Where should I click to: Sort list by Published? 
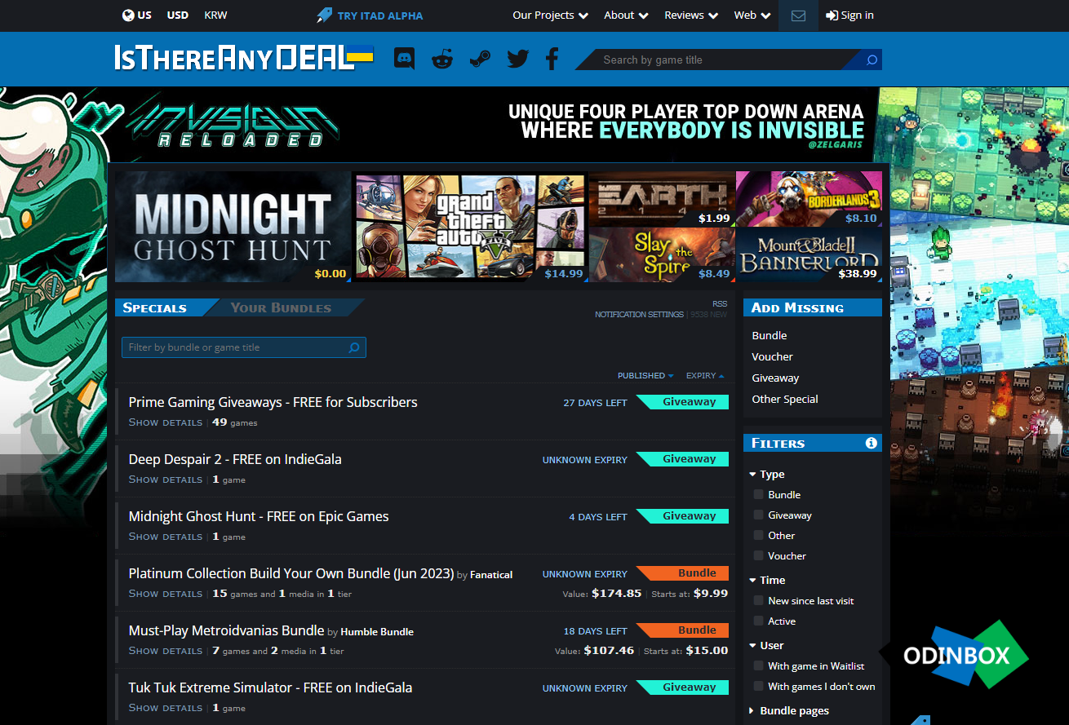(645, 376)
